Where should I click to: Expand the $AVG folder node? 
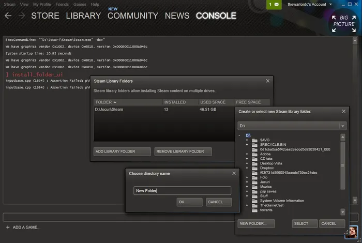click(247, 140)
